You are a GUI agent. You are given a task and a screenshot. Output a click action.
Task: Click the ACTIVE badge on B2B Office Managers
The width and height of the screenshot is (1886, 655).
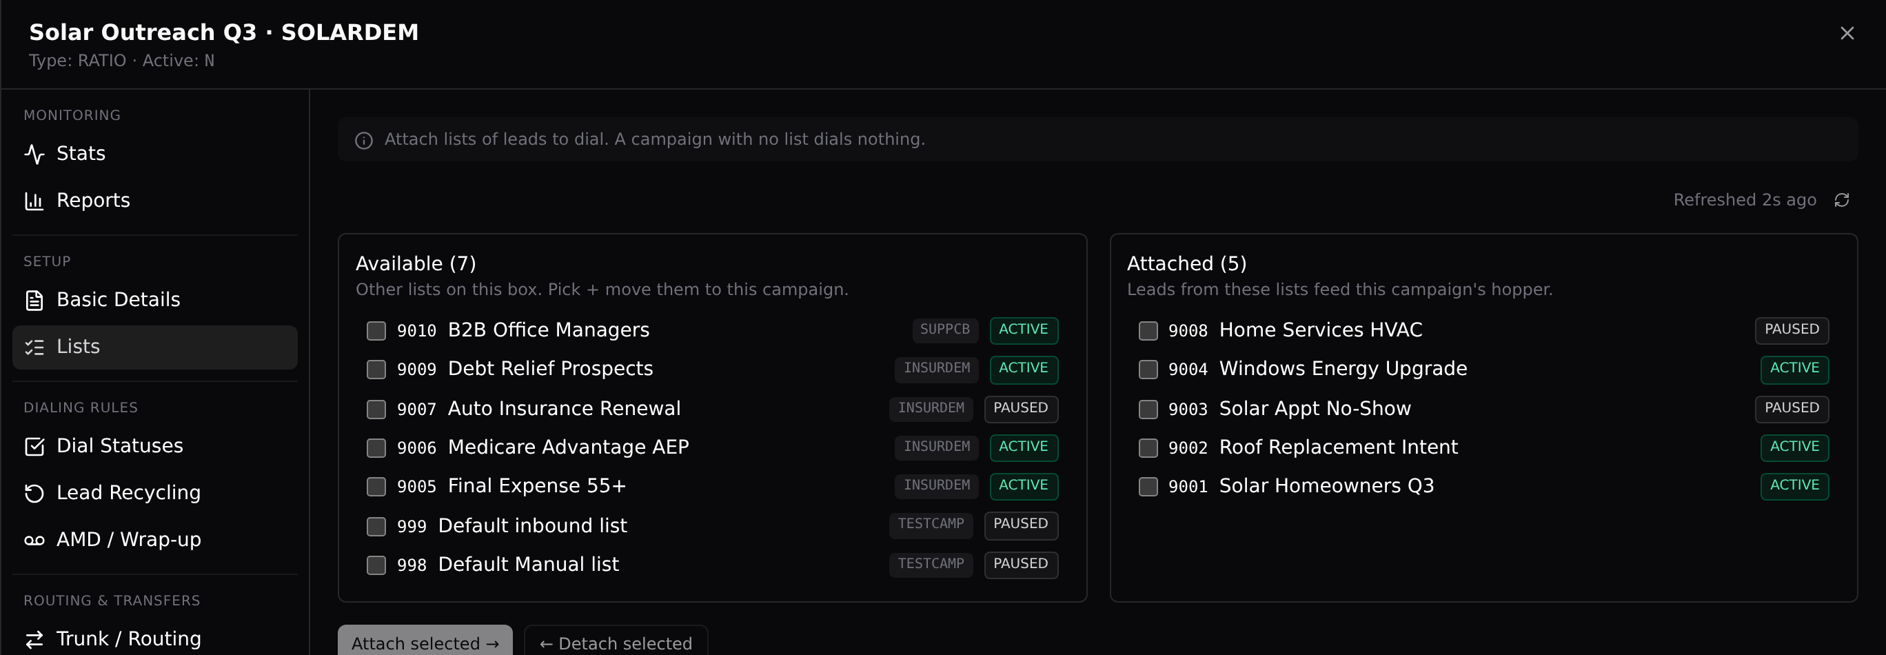[1024, 330]
